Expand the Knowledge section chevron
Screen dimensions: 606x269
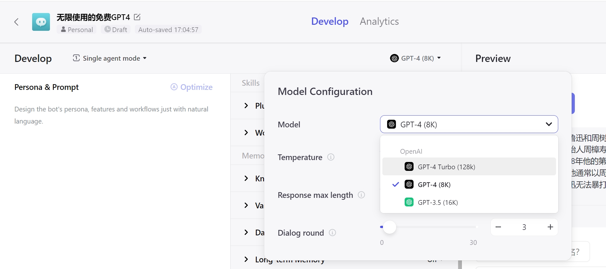(246, 178)
